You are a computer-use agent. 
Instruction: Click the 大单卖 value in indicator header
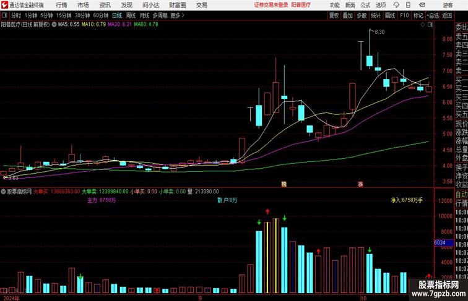(x=105, y=192)
